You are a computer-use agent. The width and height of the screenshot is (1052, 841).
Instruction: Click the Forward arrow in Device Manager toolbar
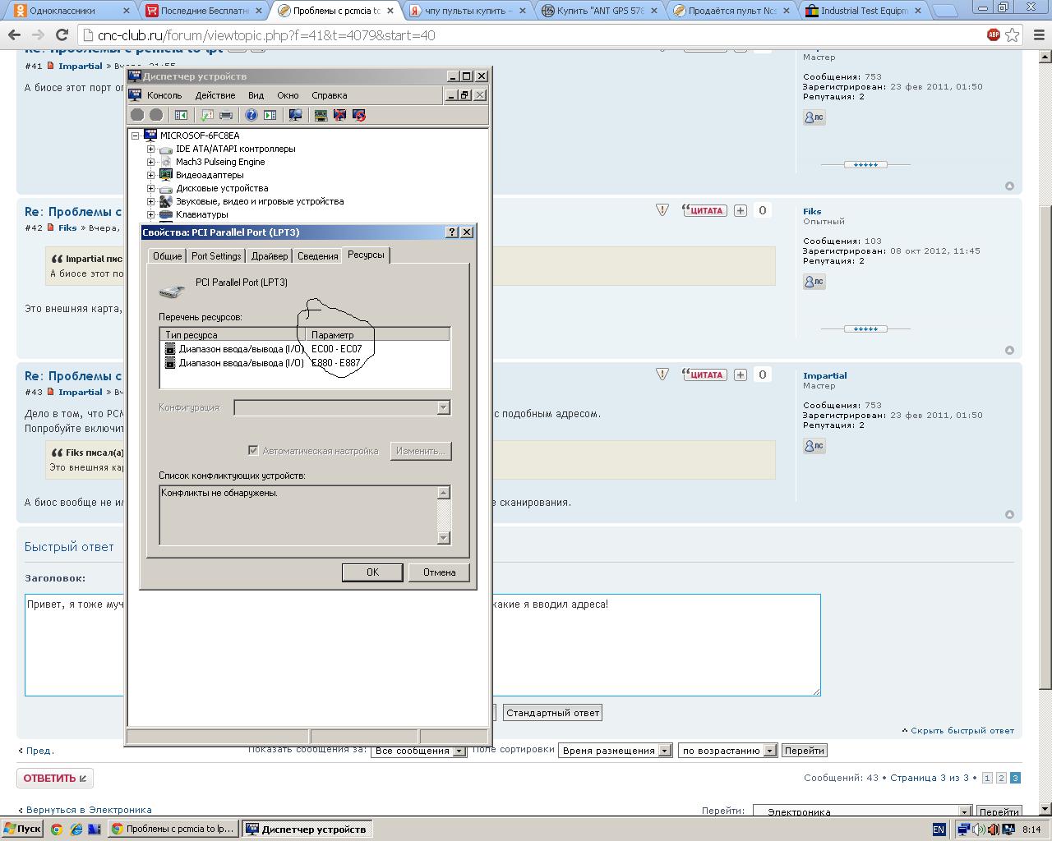156,115
